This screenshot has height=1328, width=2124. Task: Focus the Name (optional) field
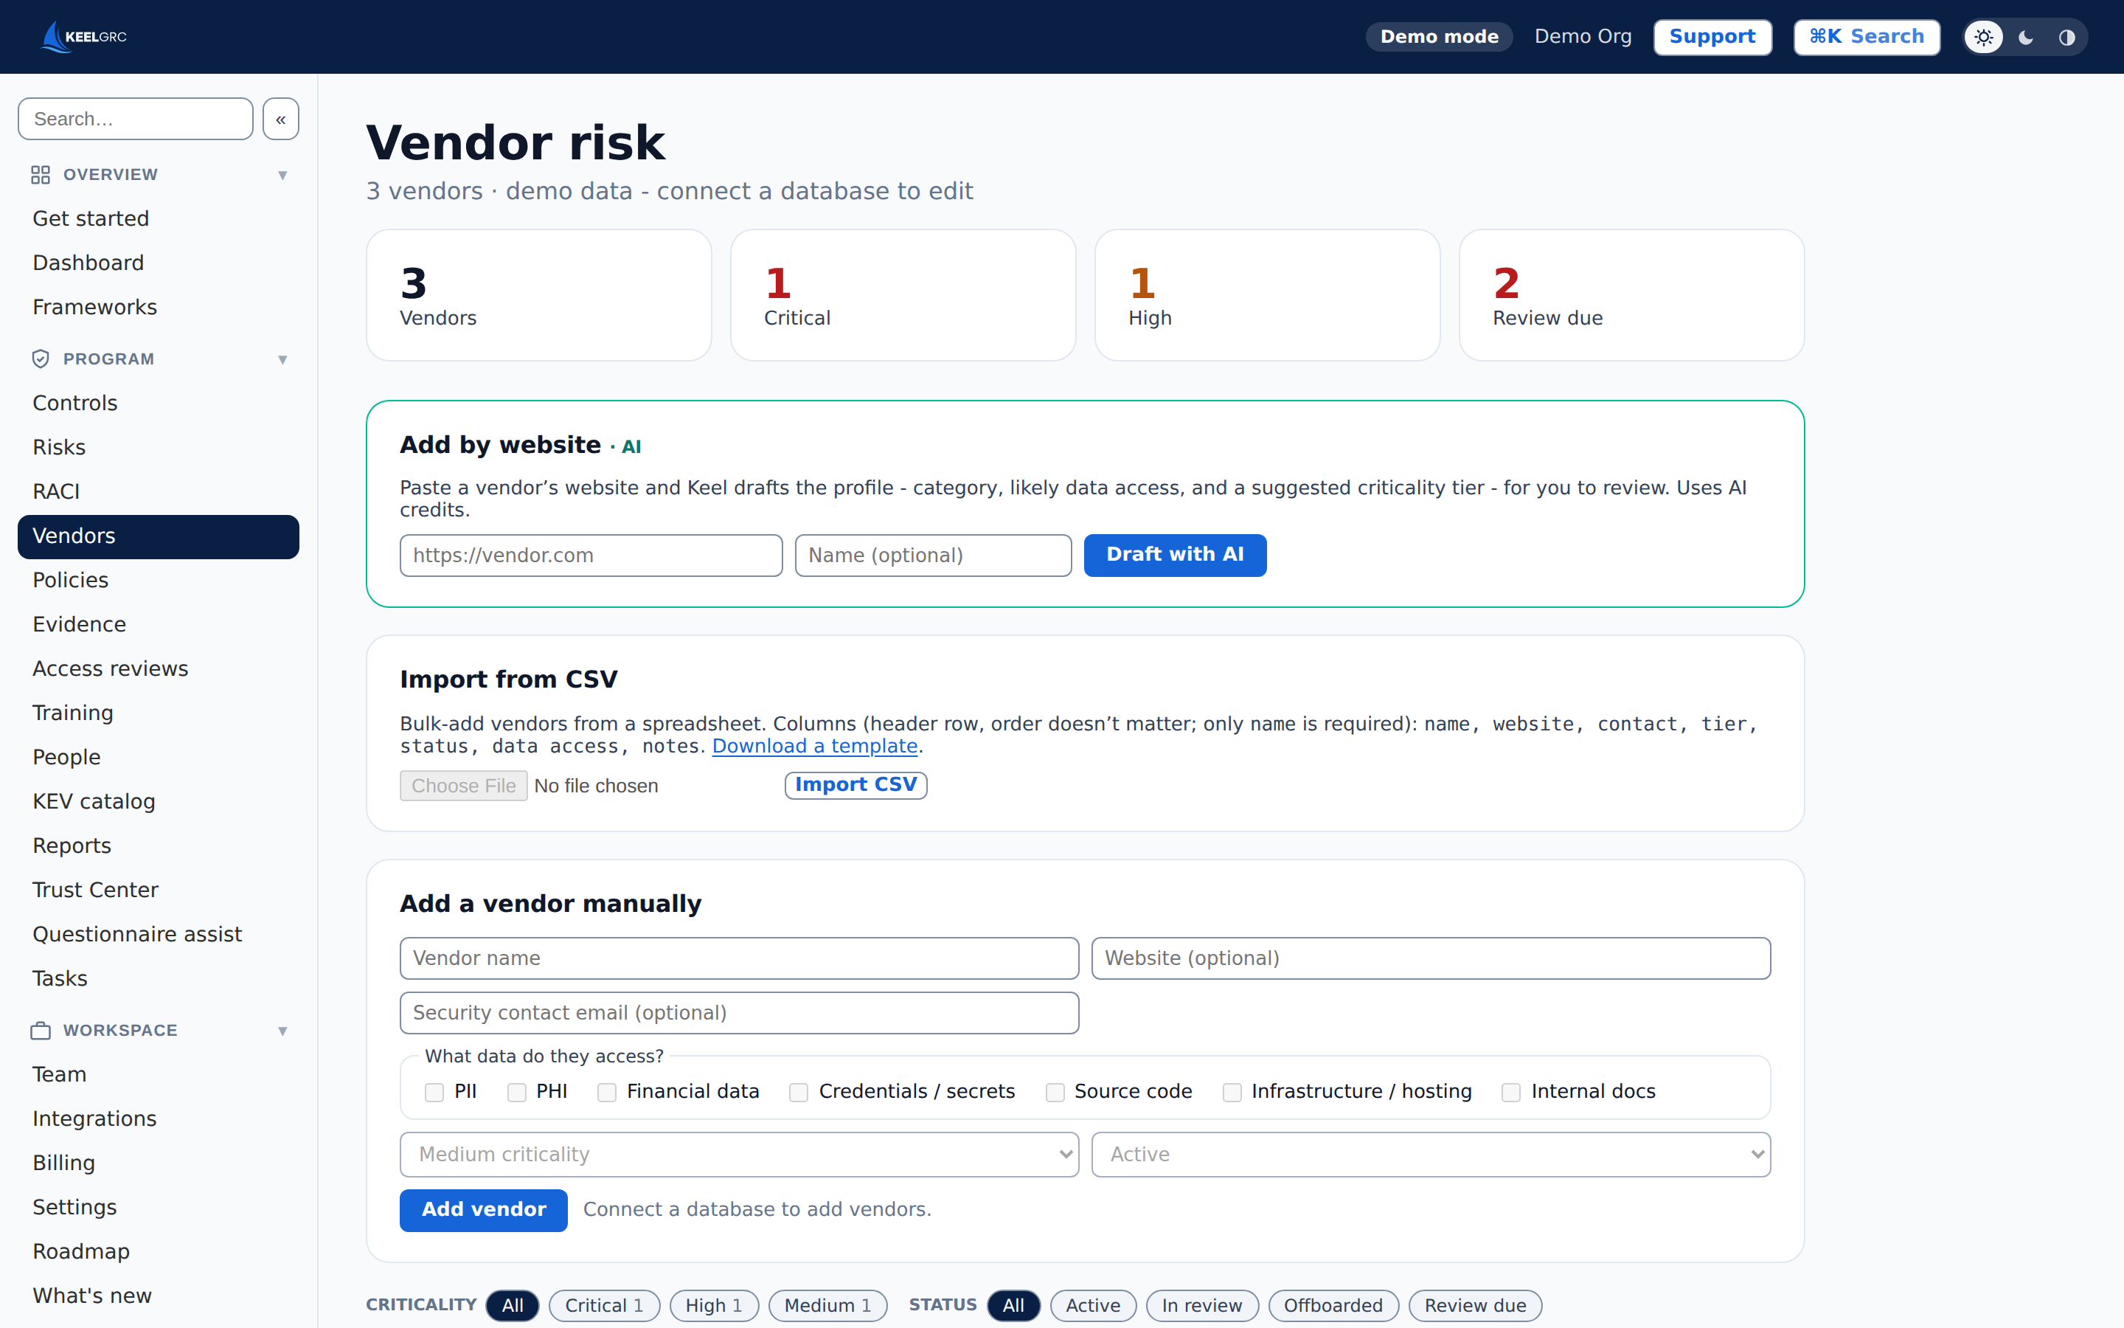click(x=933, y=555)
